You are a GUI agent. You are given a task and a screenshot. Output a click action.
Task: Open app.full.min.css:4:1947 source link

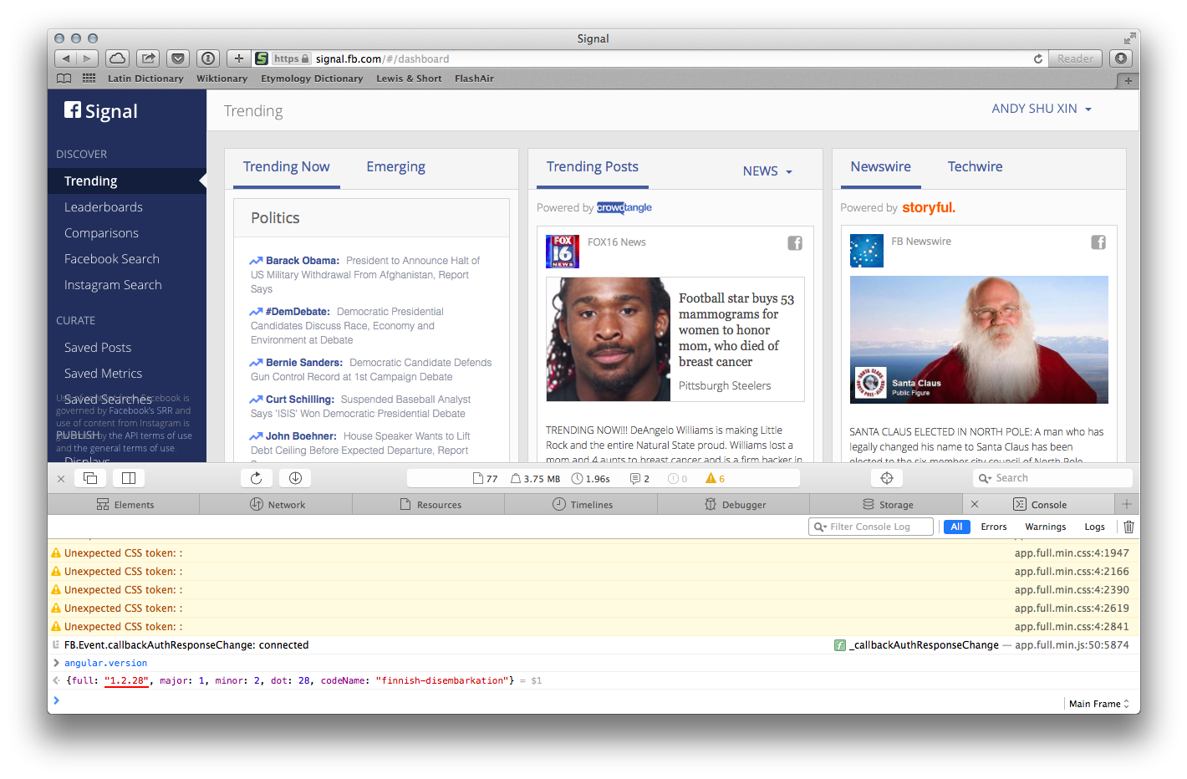pos(1072,553)
